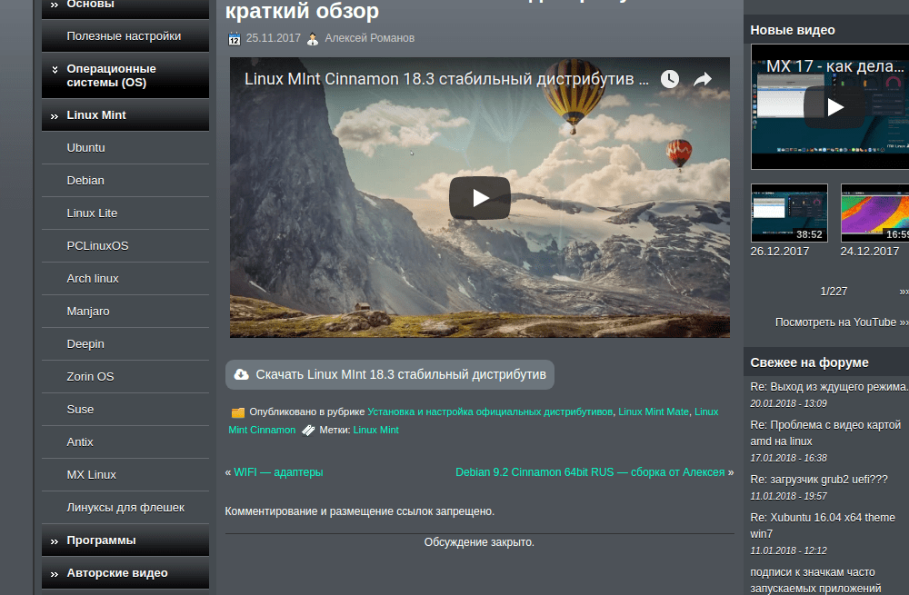Click the tags icon before Метки
The height and width of the screenshot is (595, 909).
(308, 431)
